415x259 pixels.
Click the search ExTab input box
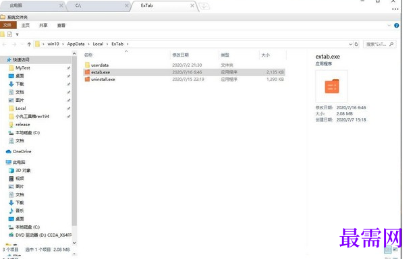[379, 45]
